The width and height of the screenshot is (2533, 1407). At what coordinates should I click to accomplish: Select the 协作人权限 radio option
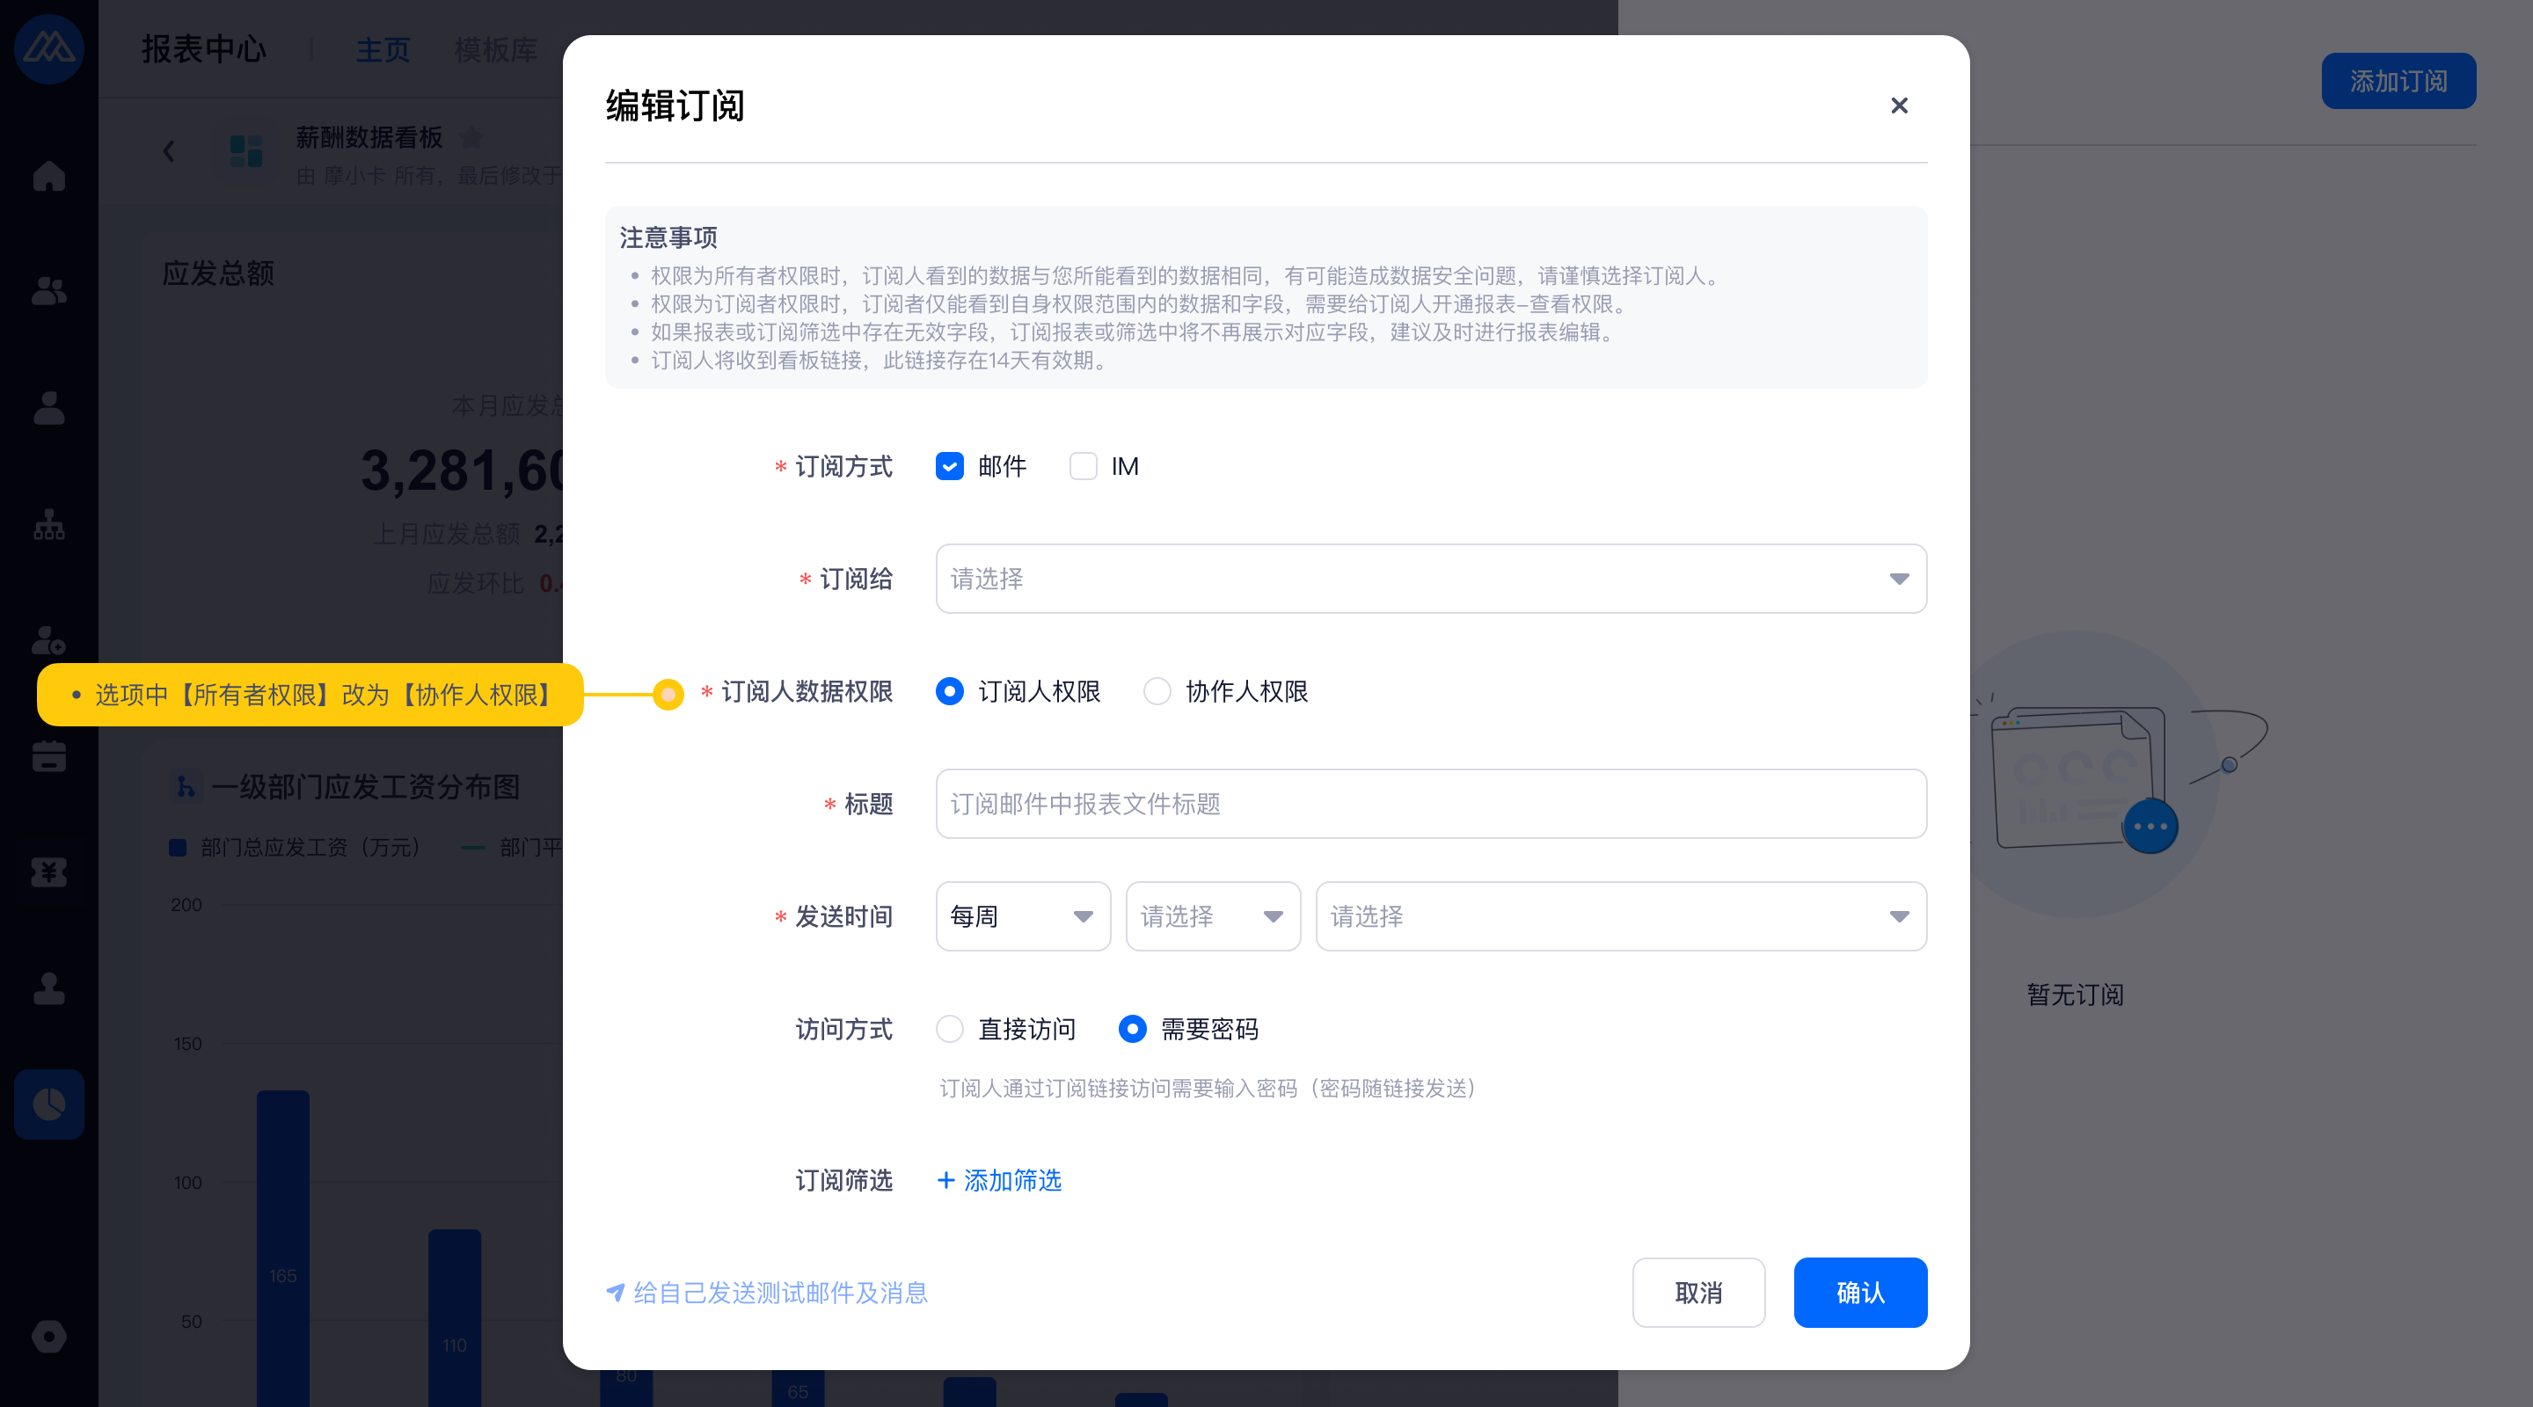coord(1157,691)
